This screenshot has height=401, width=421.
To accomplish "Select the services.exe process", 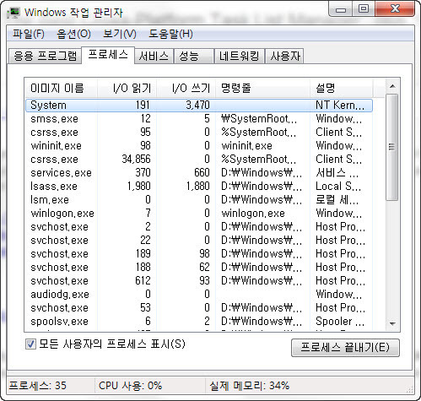I will click(x=199, y=173).
